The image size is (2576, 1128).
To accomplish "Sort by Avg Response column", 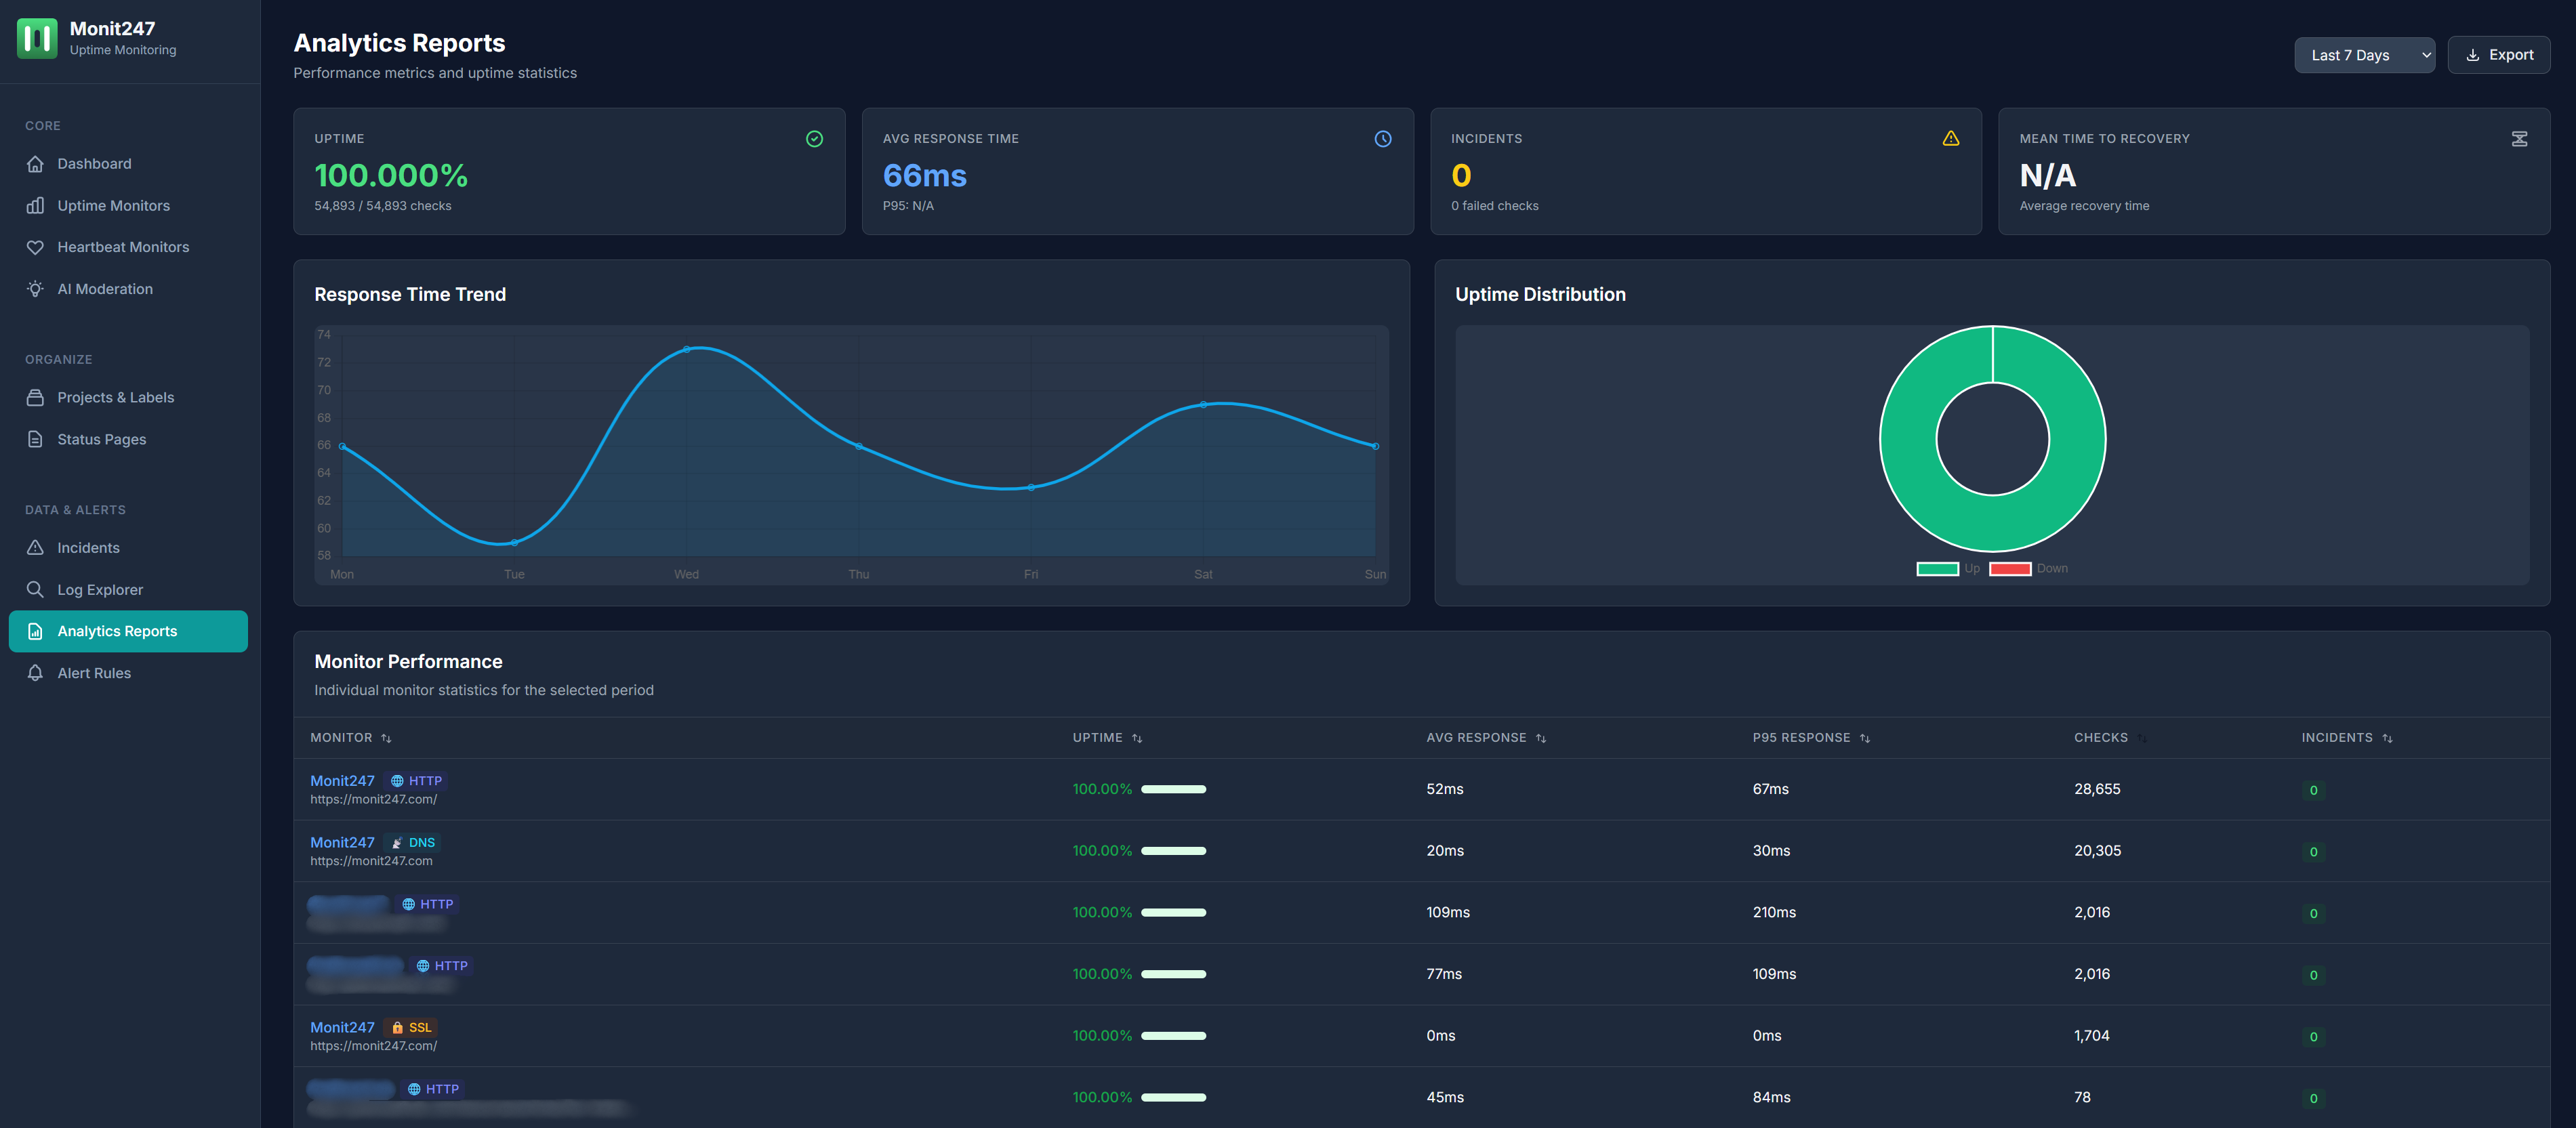I will click(x=1541, y=738).
